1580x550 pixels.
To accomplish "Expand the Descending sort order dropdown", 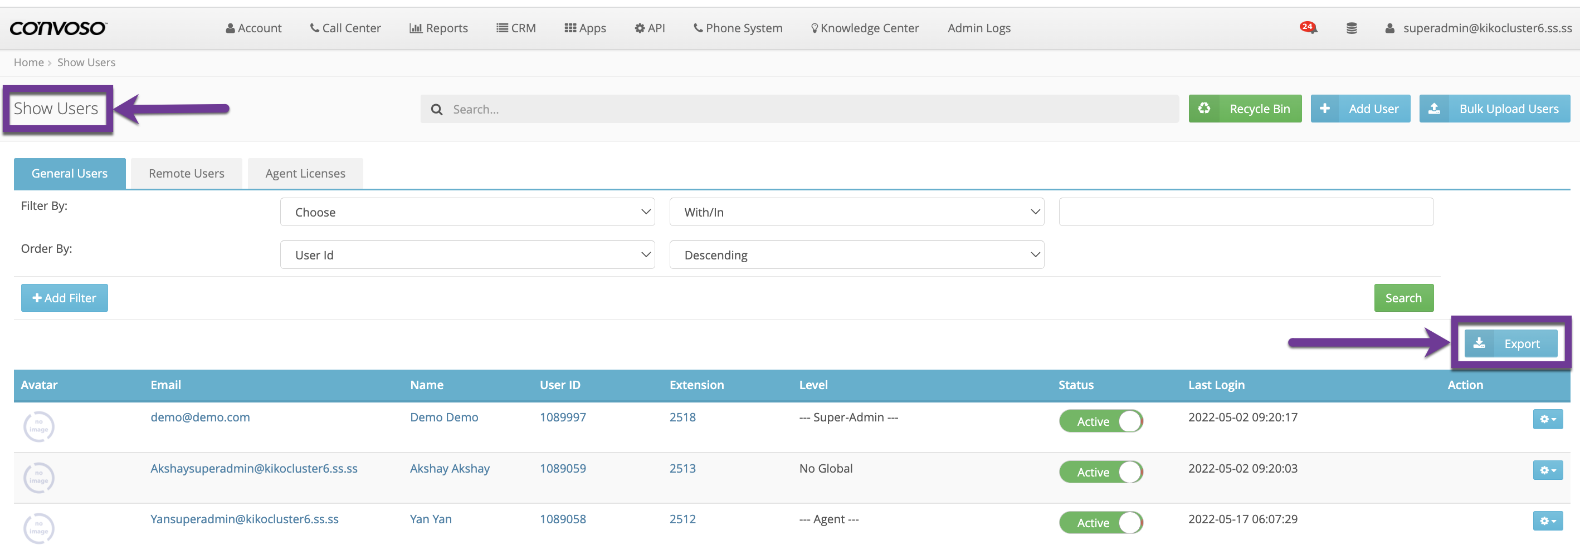I will click(856, 255).
